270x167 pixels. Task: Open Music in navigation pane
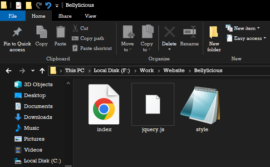pyautogui.click(x=27, y=128)
